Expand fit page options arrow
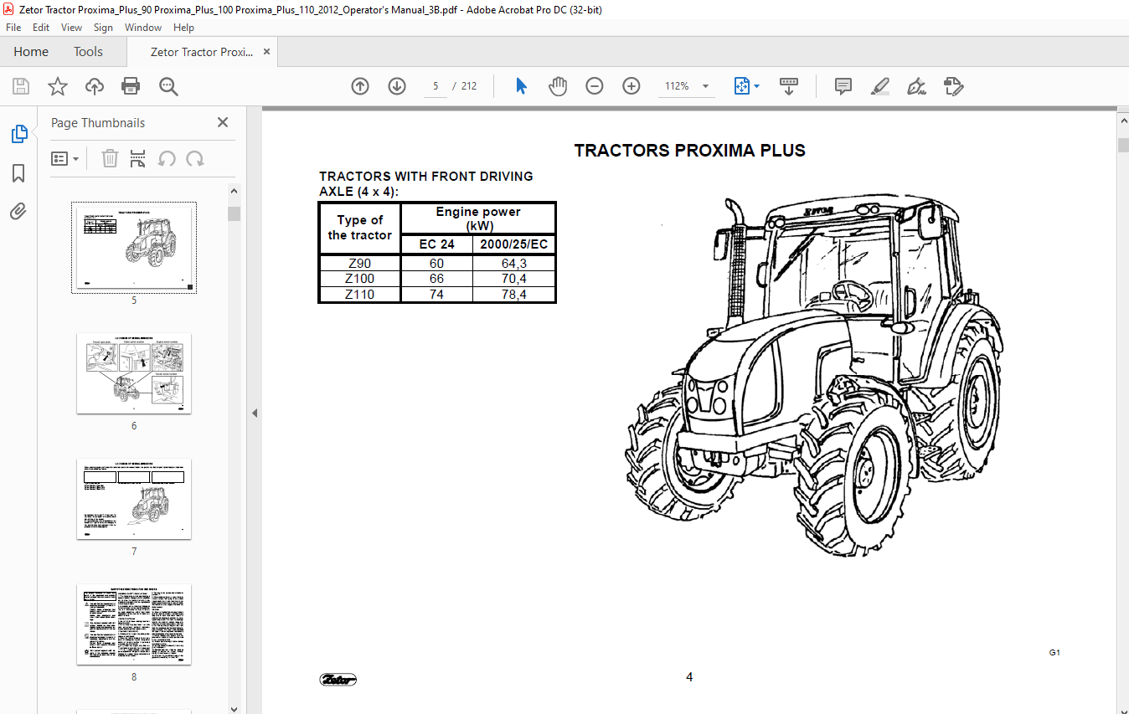This screenshot has height=714, width=1129. 756,86
